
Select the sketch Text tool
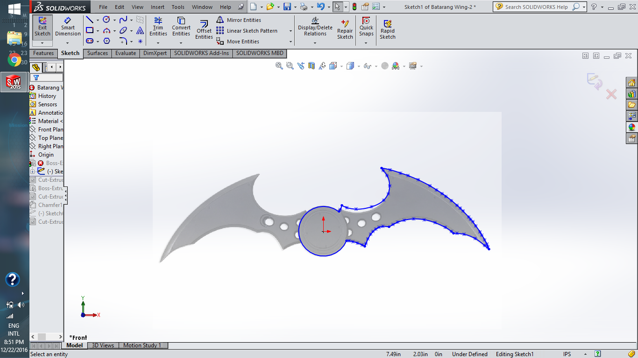(x=140, y=30)
